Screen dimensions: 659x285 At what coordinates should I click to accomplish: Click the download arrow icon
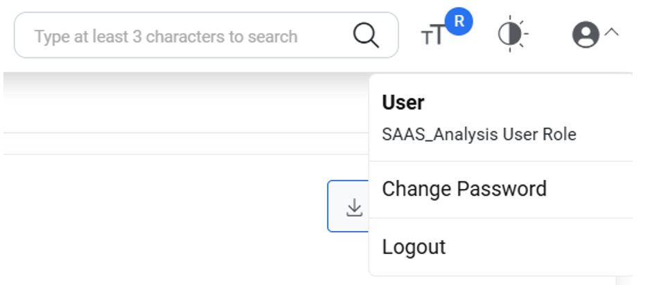354,207
